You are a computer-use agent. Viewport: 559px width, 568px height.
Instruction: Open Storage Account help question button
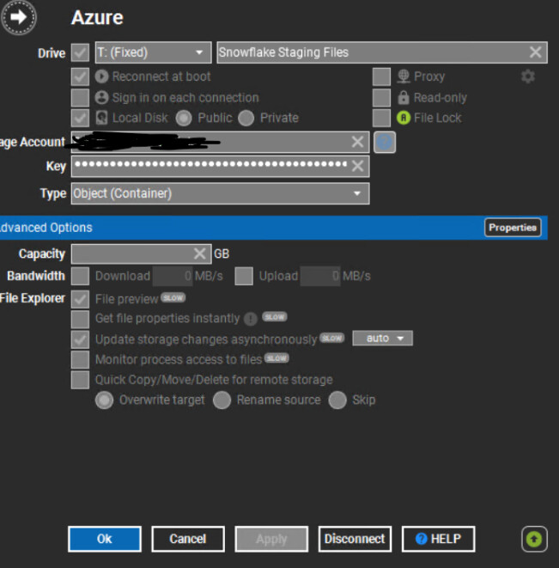click(385, 142)
